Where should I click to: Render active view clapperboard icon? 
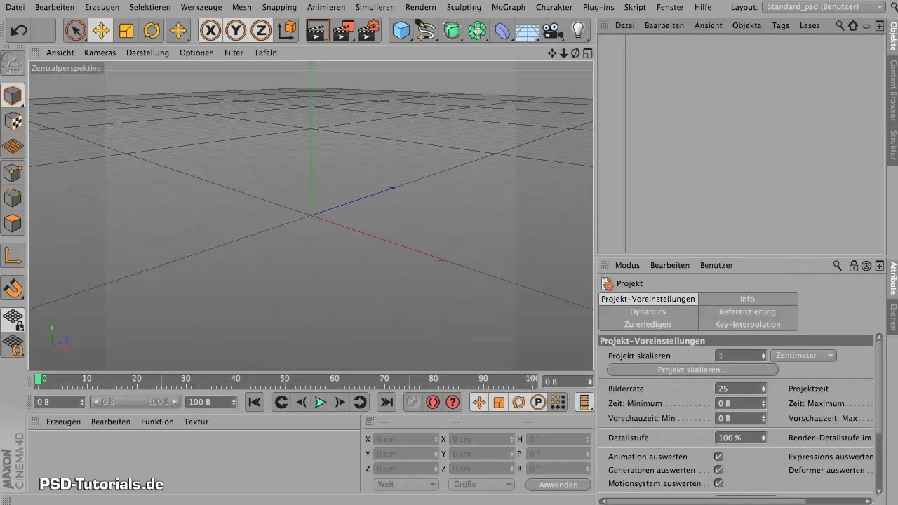click(318, 31)
